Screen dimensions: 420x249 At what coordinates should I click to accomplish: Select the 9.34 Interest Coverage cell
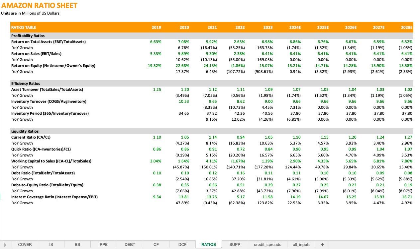[157, 197]
